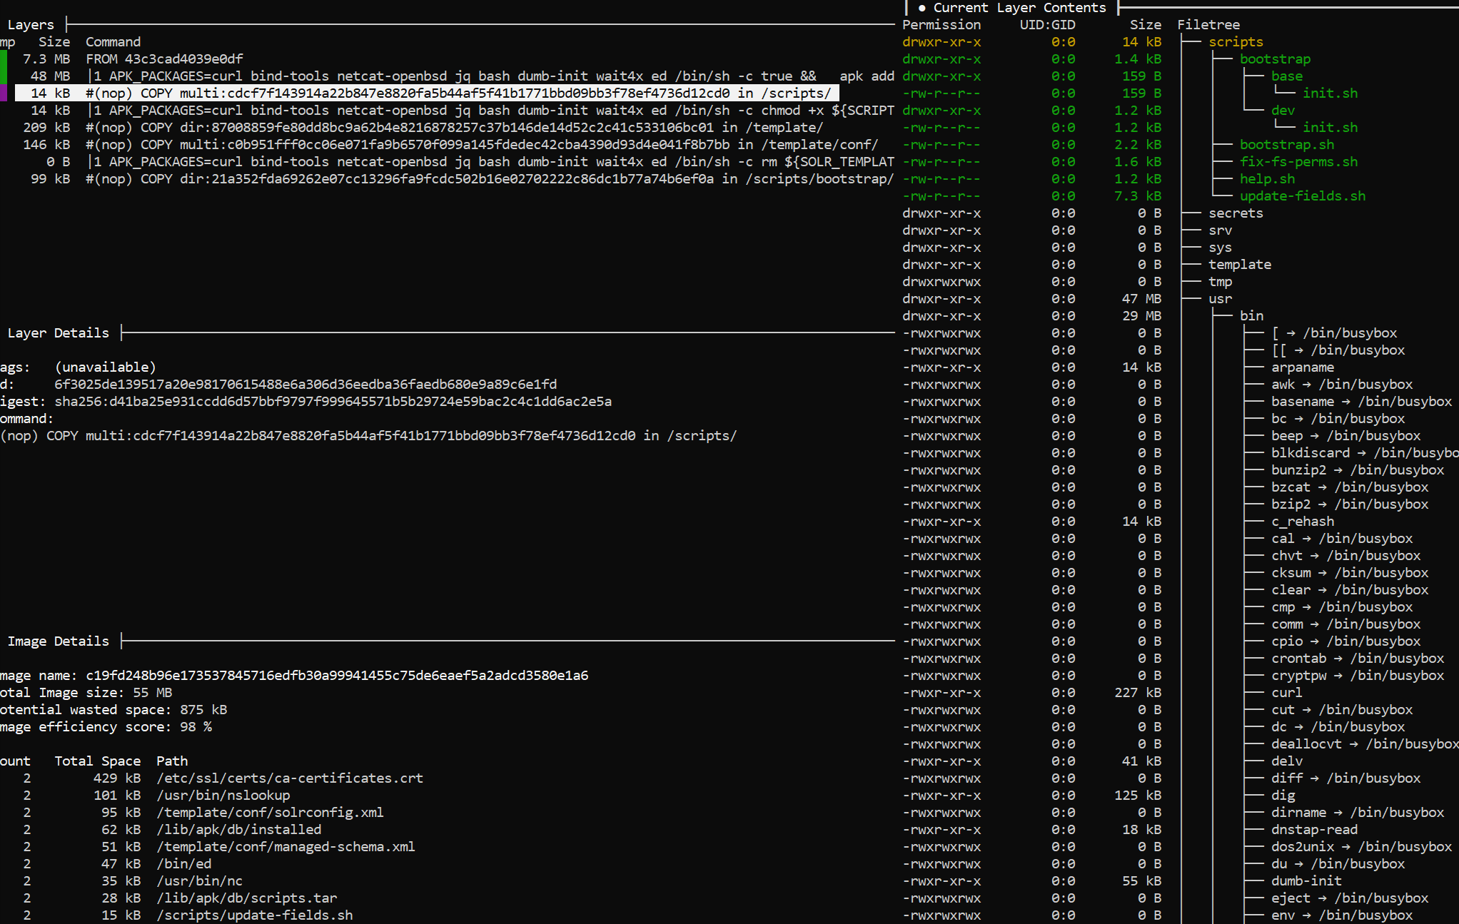This screenshot has height=924, width=1459.
Task: Select dumb-init in usr/bin
Action: 1306,880
